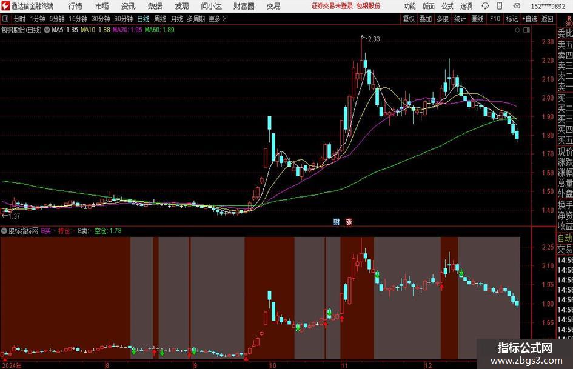Open the 行情 menu

[x=75, y=6]
